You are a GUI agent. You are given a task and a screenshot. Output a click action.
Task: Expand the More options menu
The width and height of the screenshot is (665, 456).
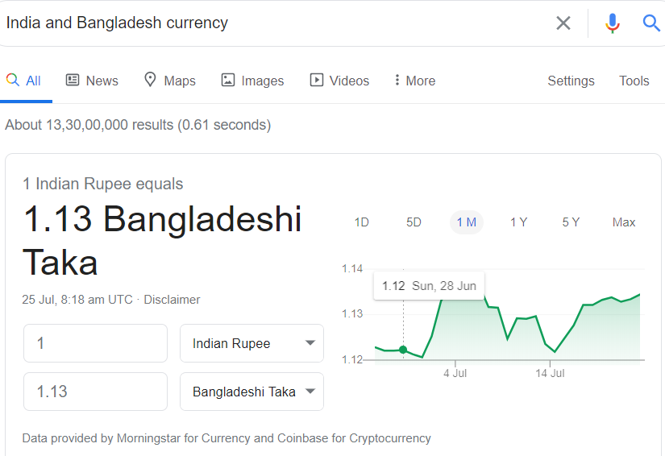click(x=415, y=81)
